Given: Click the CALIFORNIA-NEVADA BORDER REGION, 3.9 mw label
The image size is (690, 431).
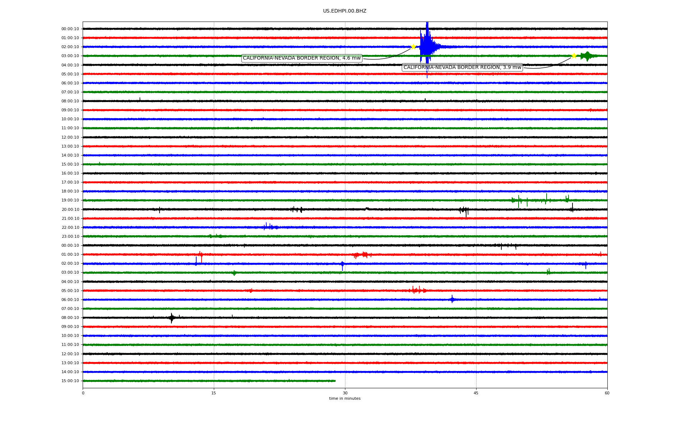Looking at the screenshot, I should coord(462,67).
